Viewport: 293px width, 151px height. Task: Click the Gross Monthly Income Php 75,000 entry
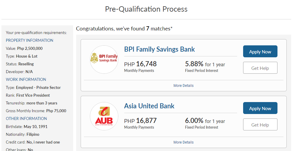tap(36, 111)
